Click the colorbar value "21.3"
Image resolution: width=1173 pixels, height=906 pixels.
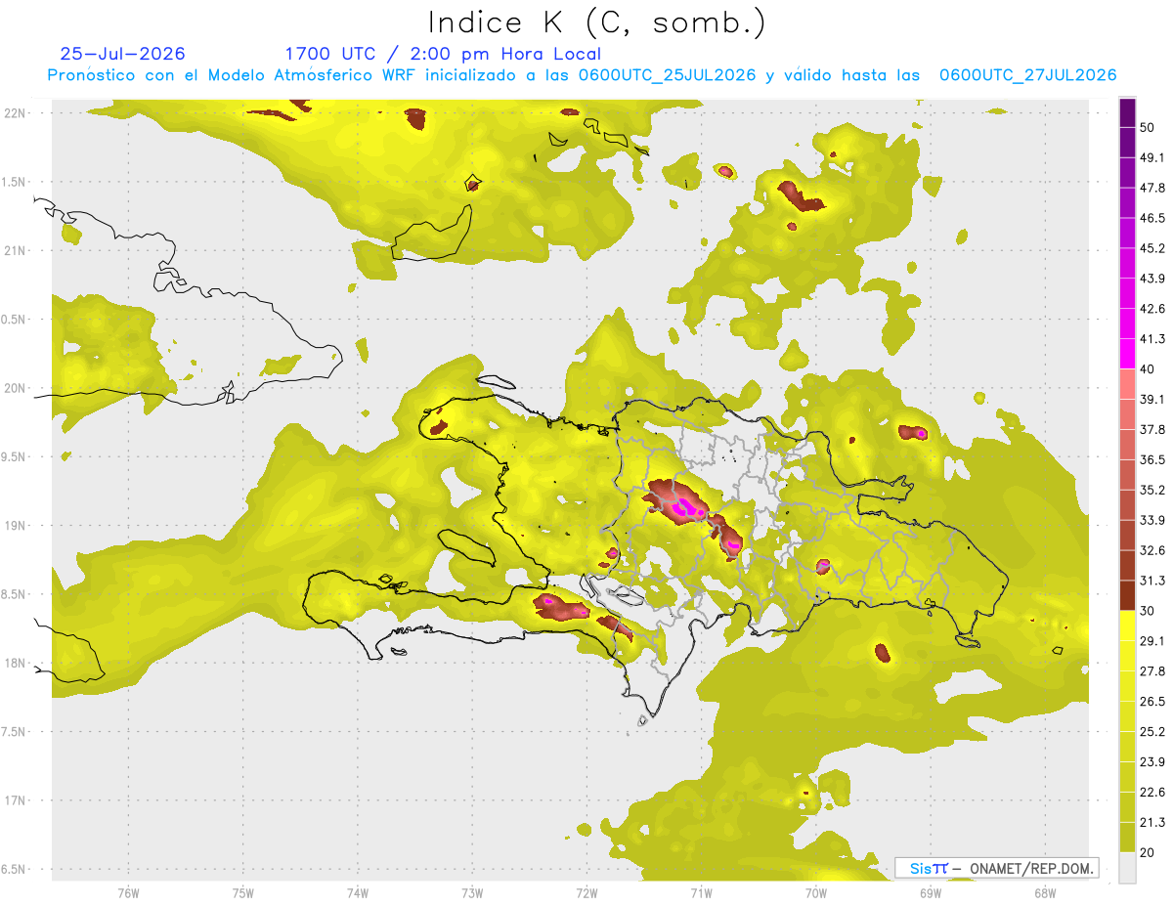tap(1151, 823)
